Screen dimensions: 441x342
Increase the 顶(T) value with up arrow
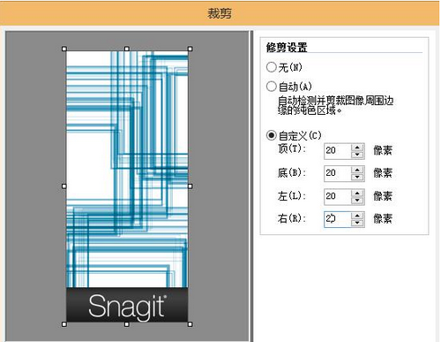pyautogui.click(x=357, y=148)
